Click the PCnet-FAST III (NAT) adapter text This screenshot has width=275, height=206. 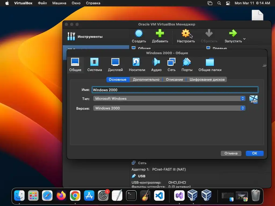[x=169, y=170]
